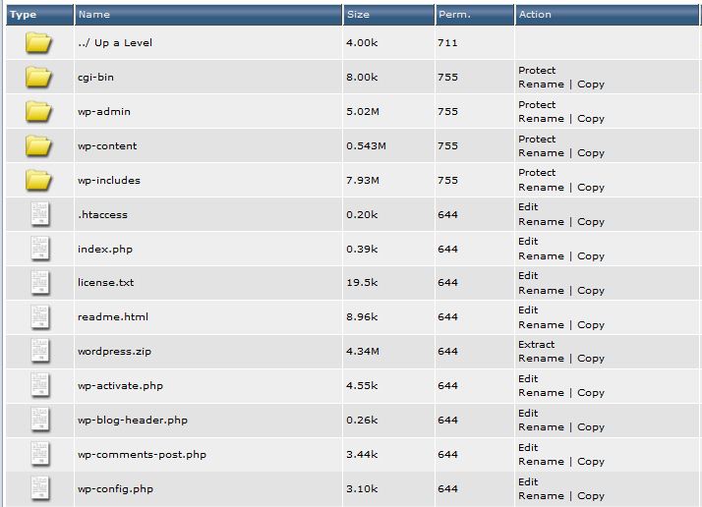The width and height of the screenshot is (702, 507).
Task: Click the Perm. column header
Action: click(454, 15)
